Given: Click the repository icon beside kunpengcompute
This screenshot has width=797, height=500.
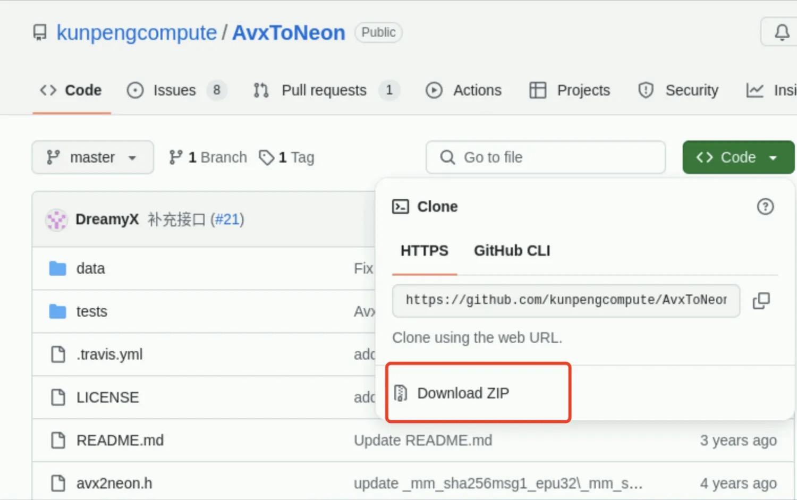Looking at the screenshot, I should pyautogui.click(x=40, y=32).
